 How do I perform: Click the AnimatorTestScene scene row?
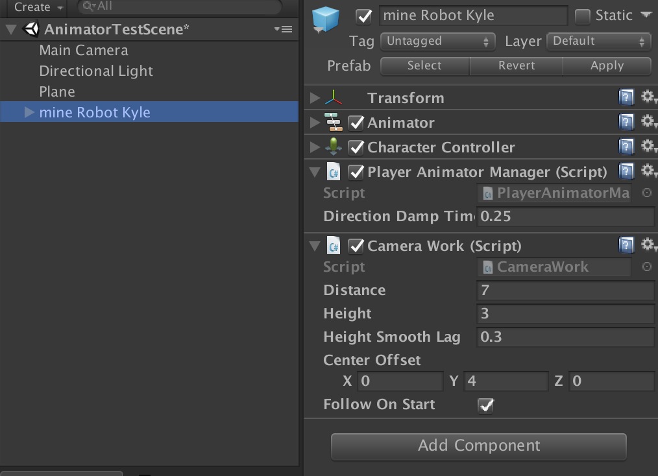(149, 29)
